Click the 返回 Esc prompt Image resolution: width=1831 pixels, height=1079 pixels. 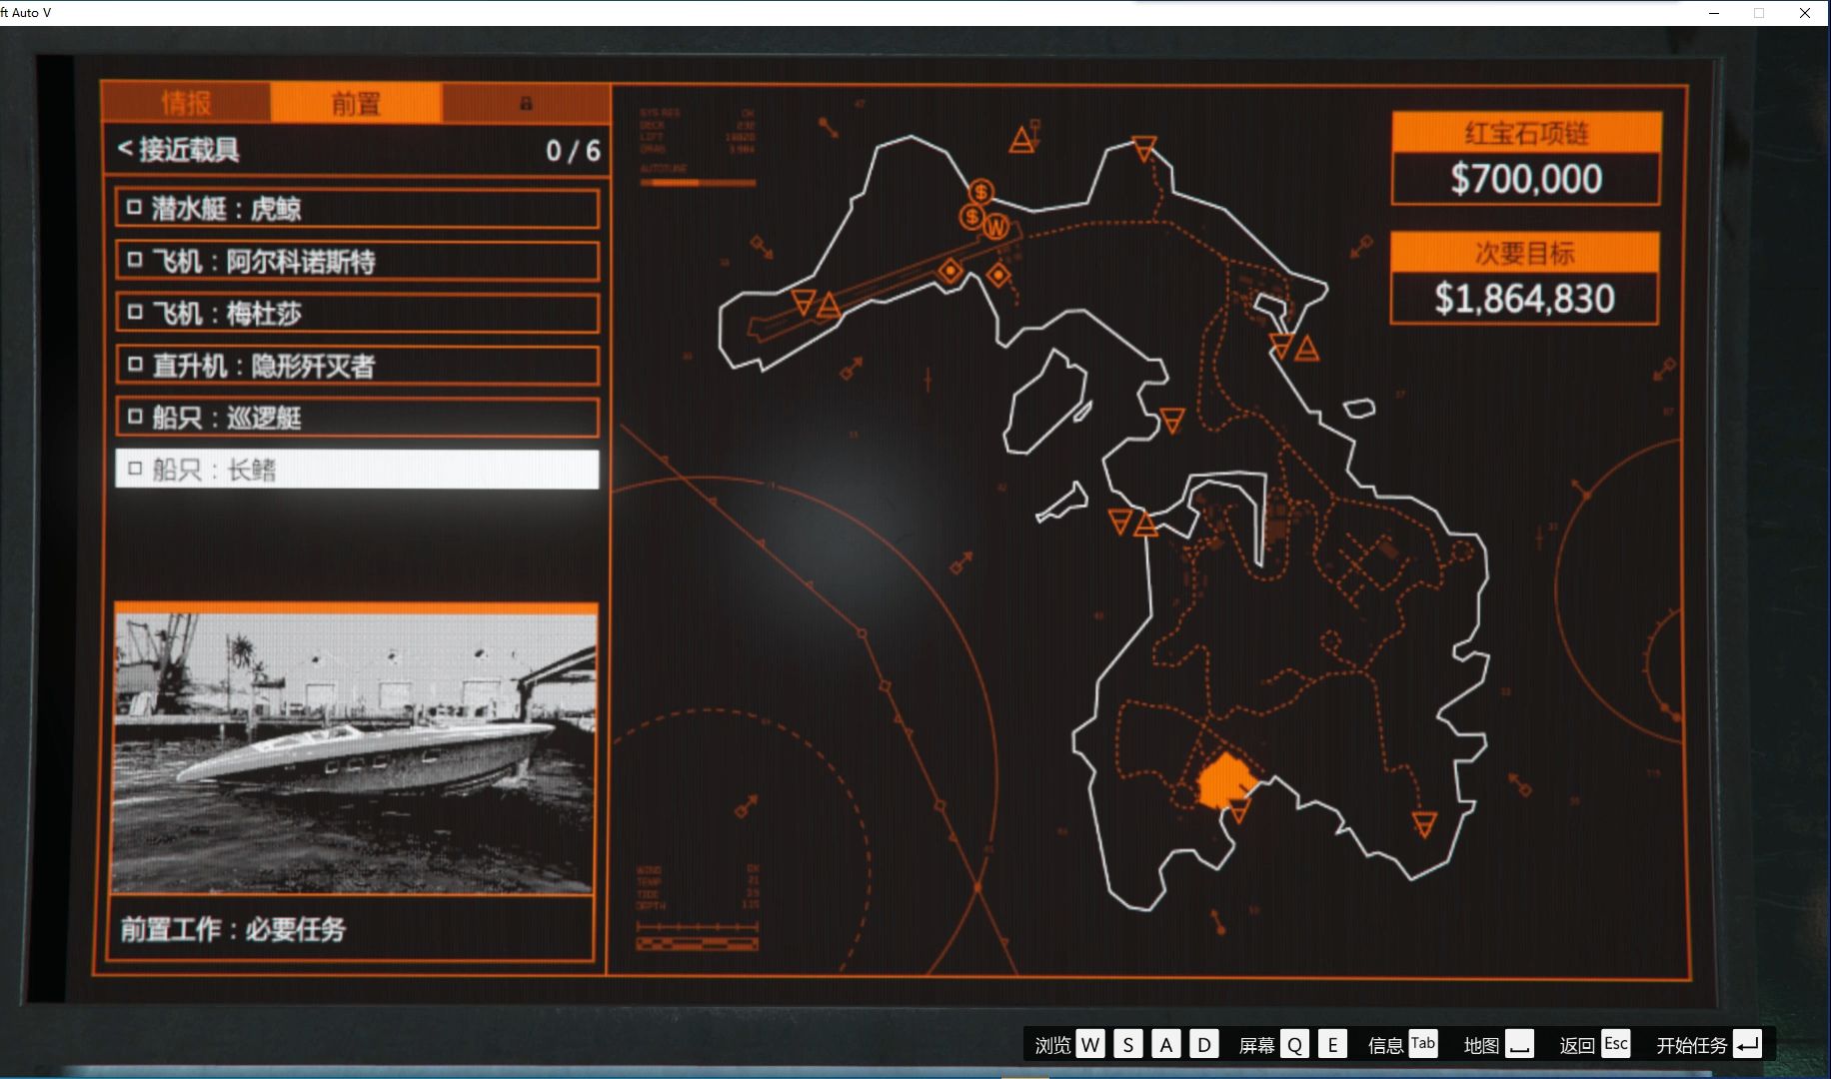[x=1595, y=1044]
